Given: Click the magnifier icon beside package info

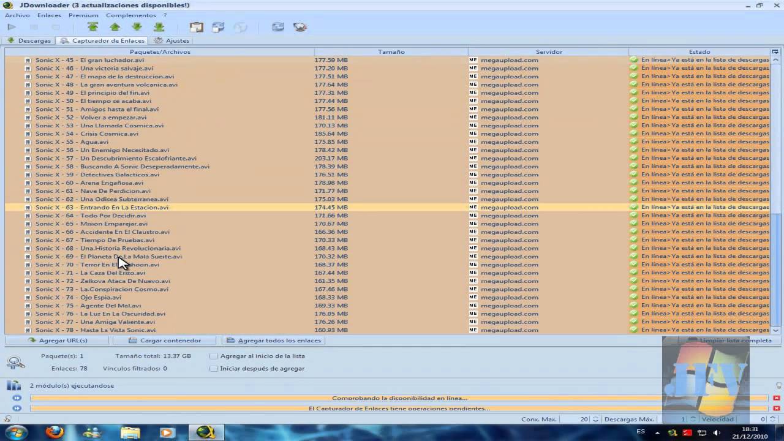Looking at the screenshot, I should click(x=15, y=363).
